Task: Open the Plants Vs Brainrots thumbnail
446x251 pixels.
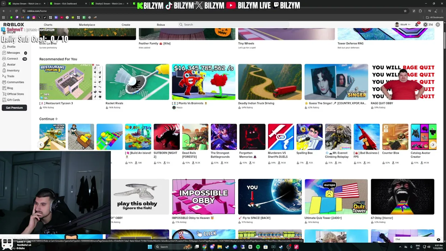Action: [203, 82]
